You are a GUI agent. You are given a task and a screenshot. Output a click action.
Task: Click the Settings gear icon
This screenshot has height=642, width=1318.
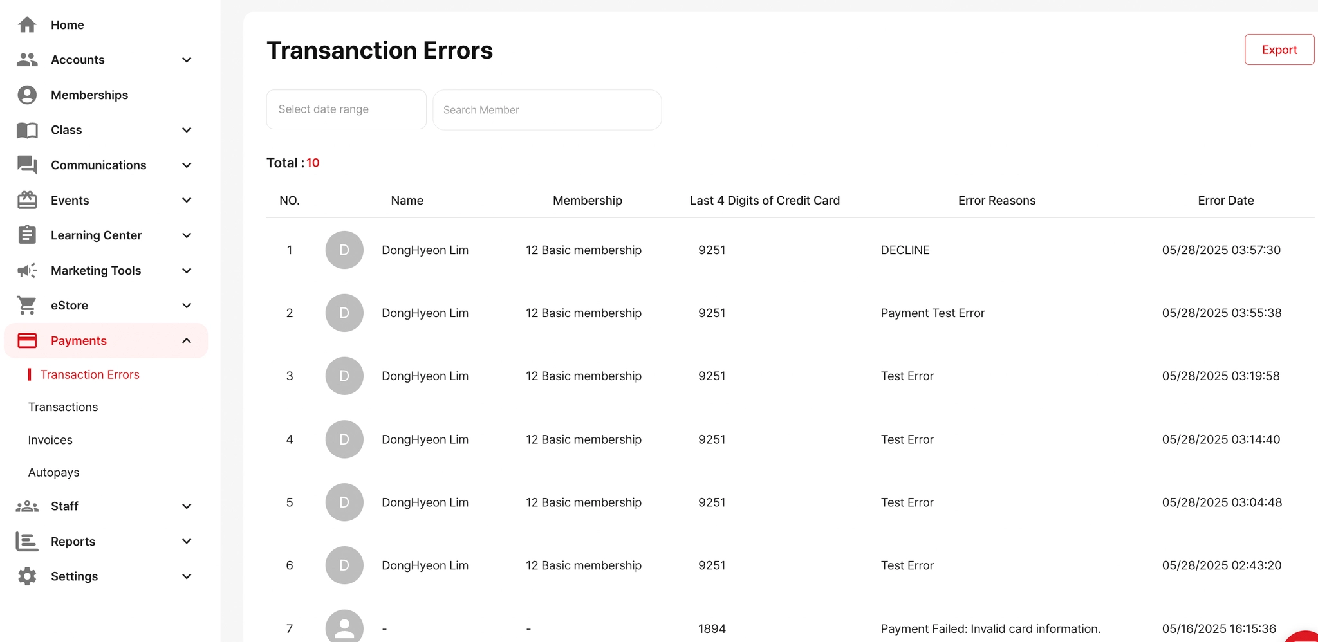click(x=27, y=576)
